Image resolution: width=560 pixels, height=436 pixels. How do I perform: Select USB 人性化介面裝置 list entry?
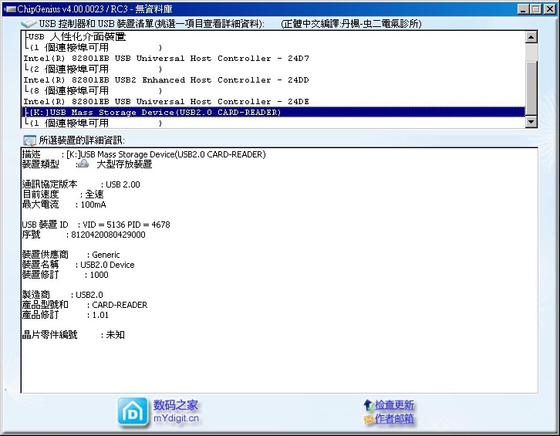click(x=274, y=36)
